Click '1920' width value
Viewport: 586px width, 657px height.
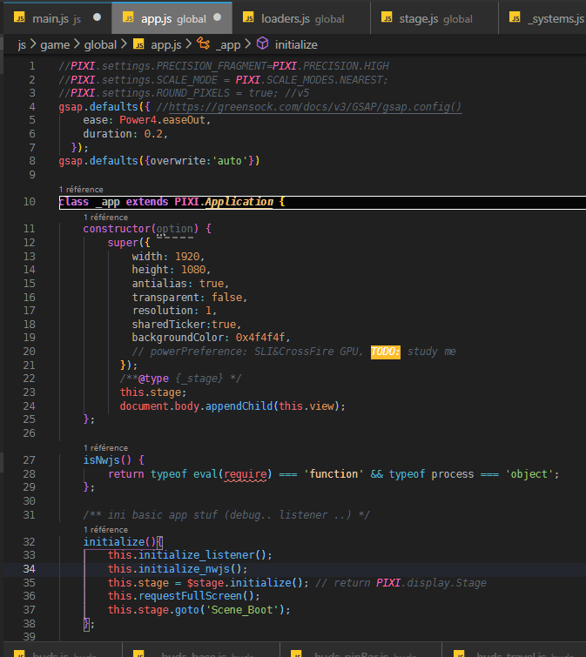pos(187,257)
